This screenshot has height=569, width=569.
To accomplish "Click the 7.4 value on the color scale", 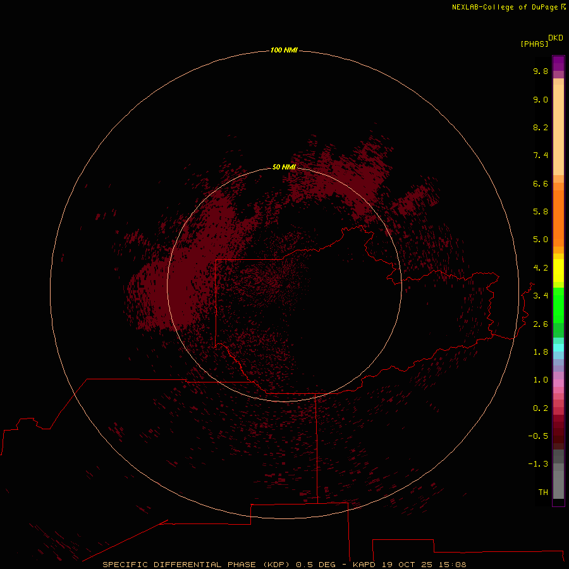I will point(541,156).
